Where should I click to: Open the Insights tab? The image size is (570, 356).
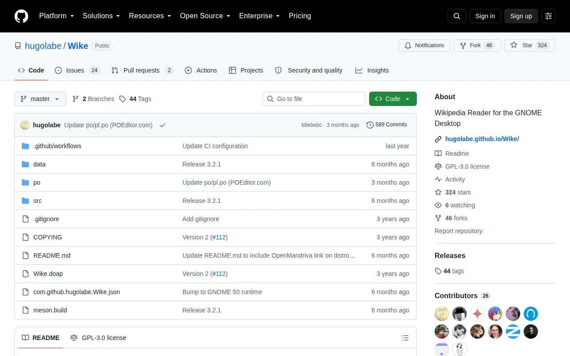[x=372, y=70]
